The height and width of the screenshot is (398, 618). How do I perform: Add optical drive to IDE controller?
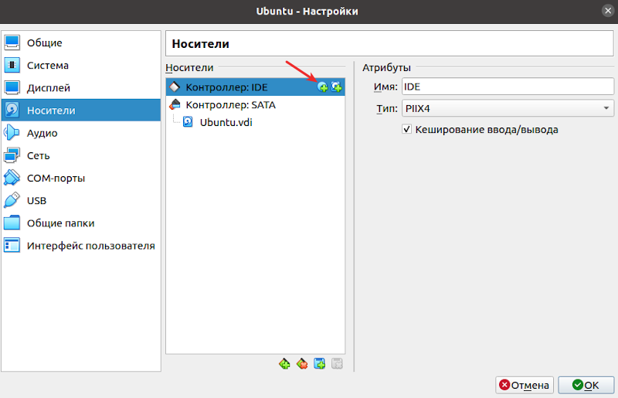322,87
